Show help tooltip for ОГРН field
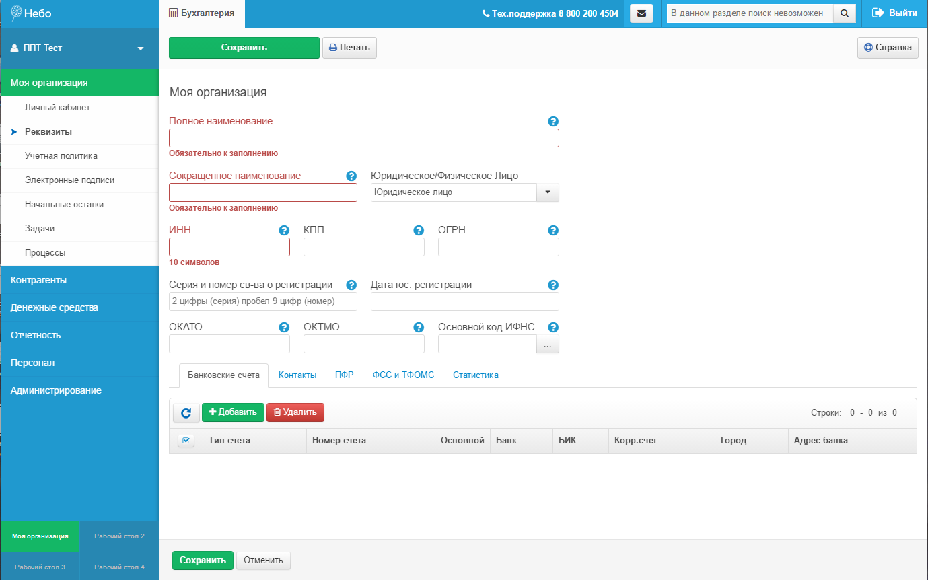The height and width of the screenshot is (580, 928). coord(553,231)
